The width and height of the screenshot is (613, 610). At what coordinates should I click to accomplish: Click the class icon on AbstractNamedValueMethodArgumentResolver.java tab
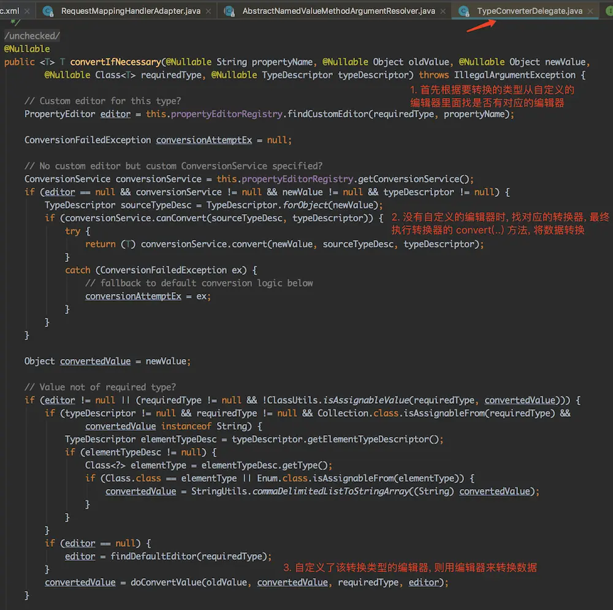point(229,11)
